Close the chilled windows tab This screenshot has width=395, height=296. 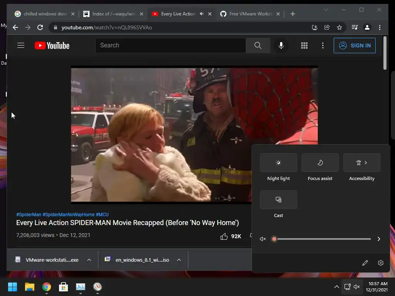tap(73, 14)
